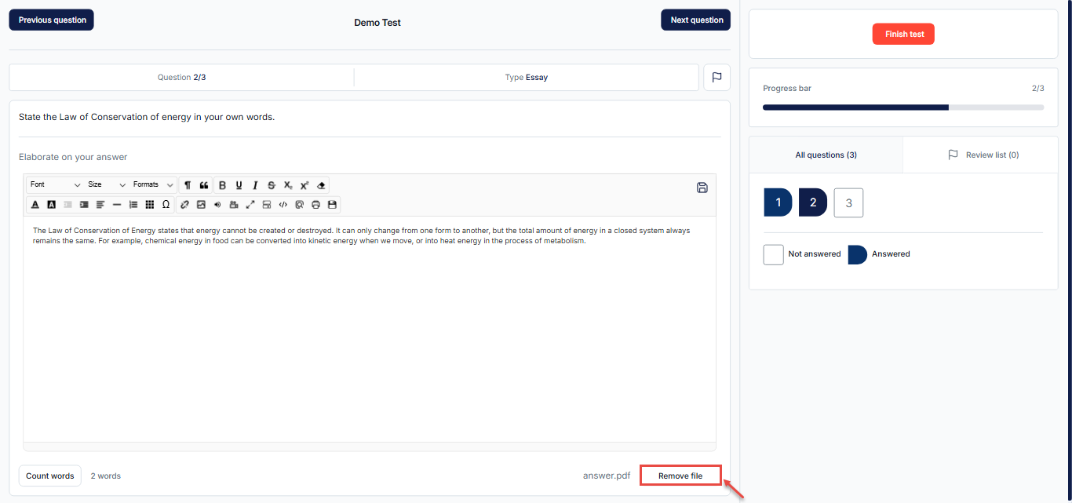
Task: Open the omega special characters tool
Action: (x=166, y=205)
